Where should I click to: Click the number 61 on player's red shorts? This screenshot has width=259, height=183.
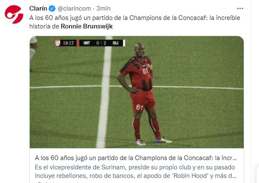[139, 107]
